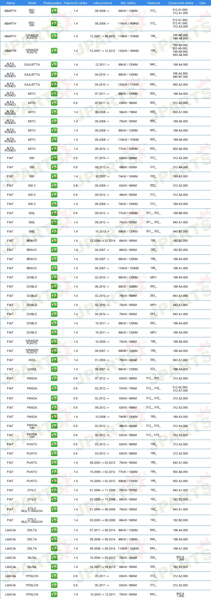The height and width of the screenshot is (599, 211).
Task: Click engine code 940 A2.000
Action: tap(180, 85)
